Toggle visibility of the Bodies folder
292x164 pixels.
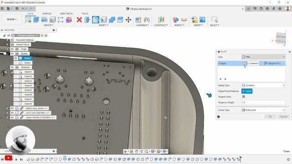[x=12, y=54]
